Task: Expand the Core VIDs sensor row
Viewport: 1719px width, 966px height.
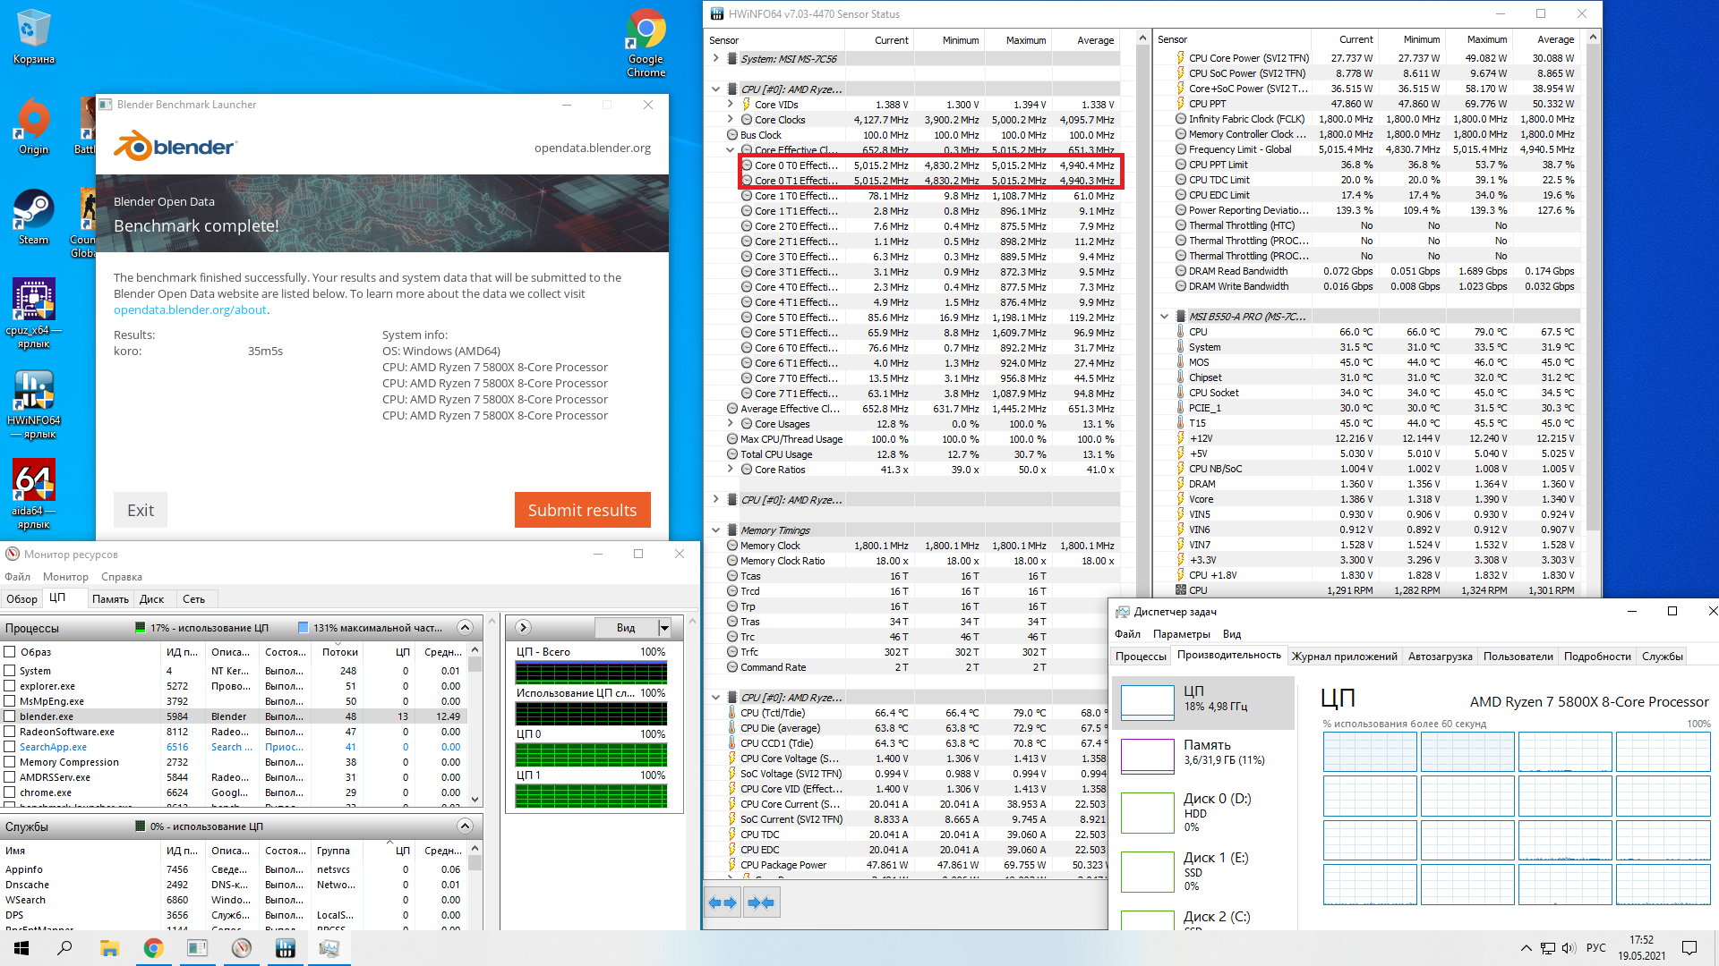Action: pos(731,105)
